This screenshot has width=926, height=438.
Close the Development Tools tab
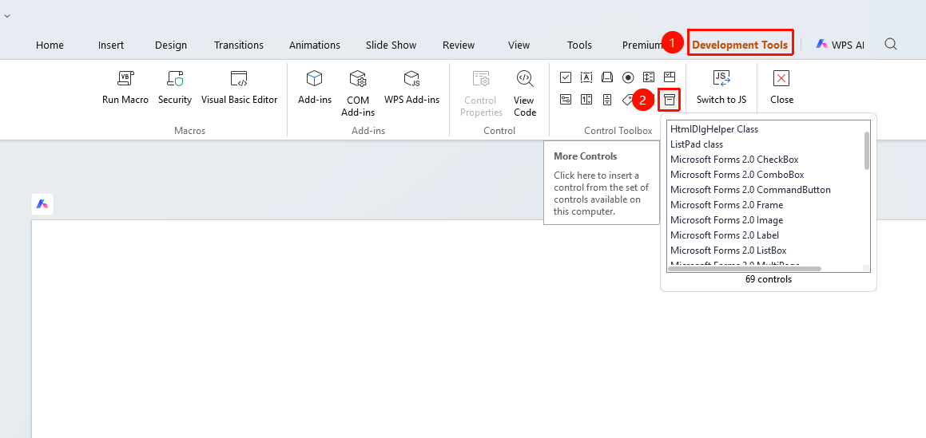pos(781,89)
